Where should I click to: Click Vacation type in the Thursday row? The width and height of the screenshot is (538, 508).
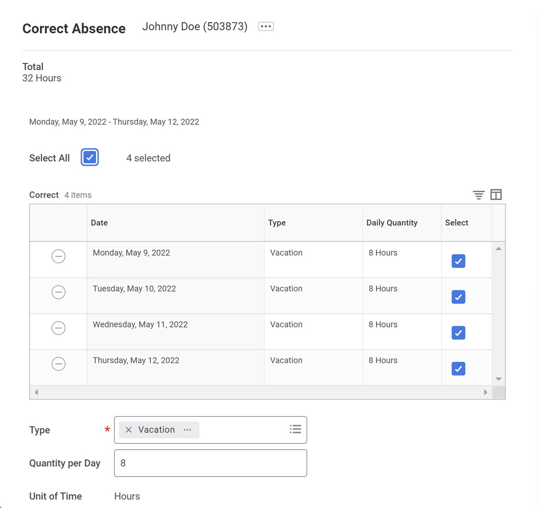(286, 360)
